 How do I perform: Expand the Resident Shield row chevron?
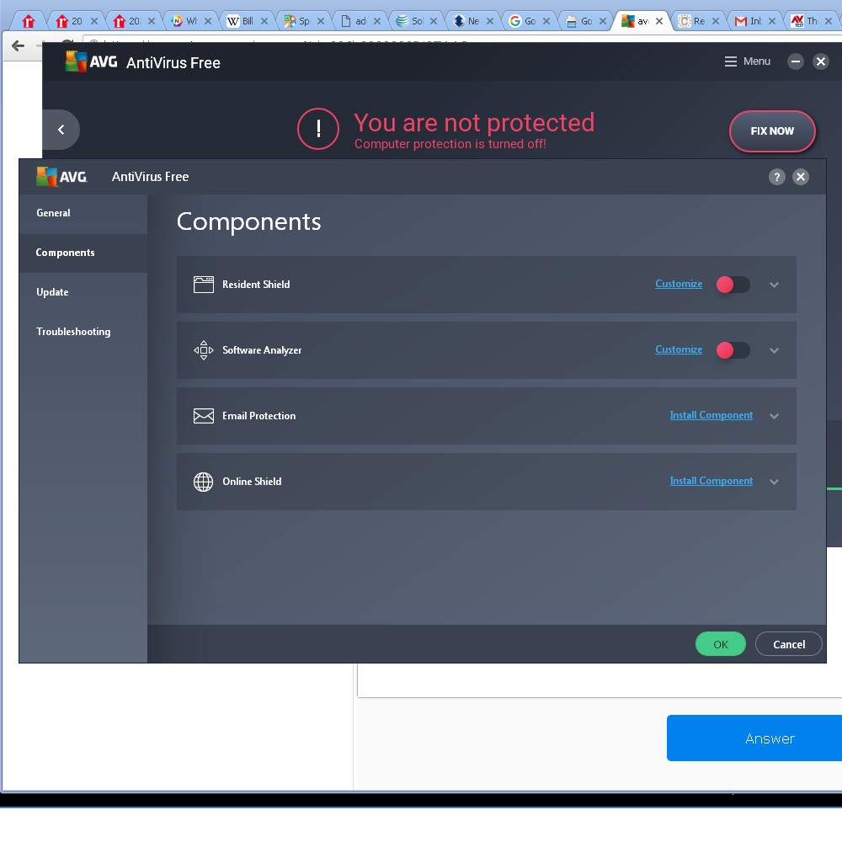[x=774, y=285]
